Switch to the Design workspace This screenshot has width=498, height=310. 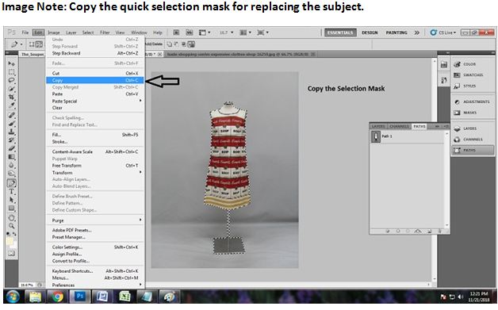point(370,33)
